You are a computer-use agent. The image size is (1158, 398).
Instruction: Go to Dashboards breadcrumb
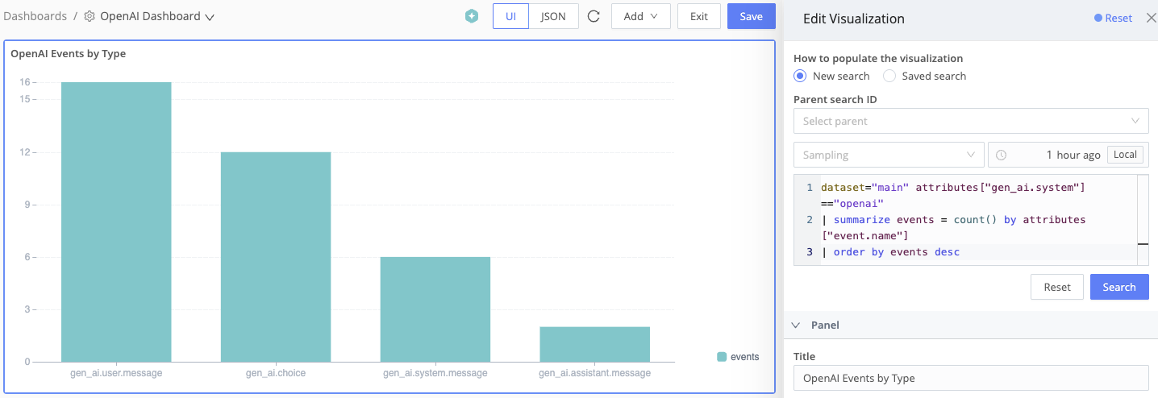[x=35, y=16]
